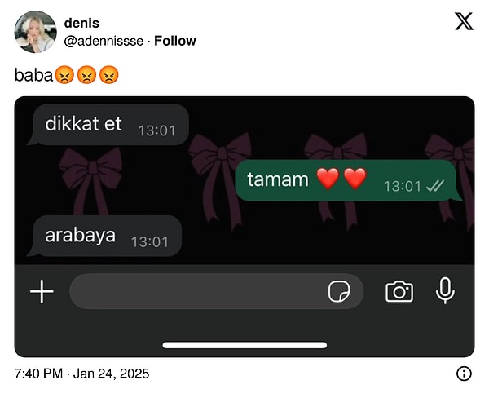Select the "dikkat et" message bubble
The image size is (489, 398).
click(x=108, y=125)
